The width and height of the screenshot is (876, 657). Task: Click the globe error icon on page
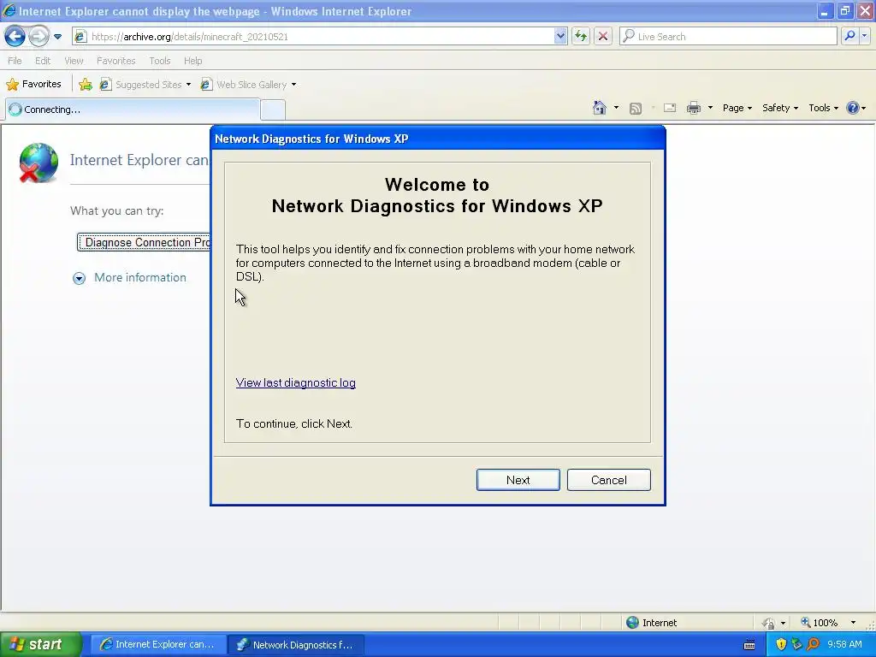38,163
